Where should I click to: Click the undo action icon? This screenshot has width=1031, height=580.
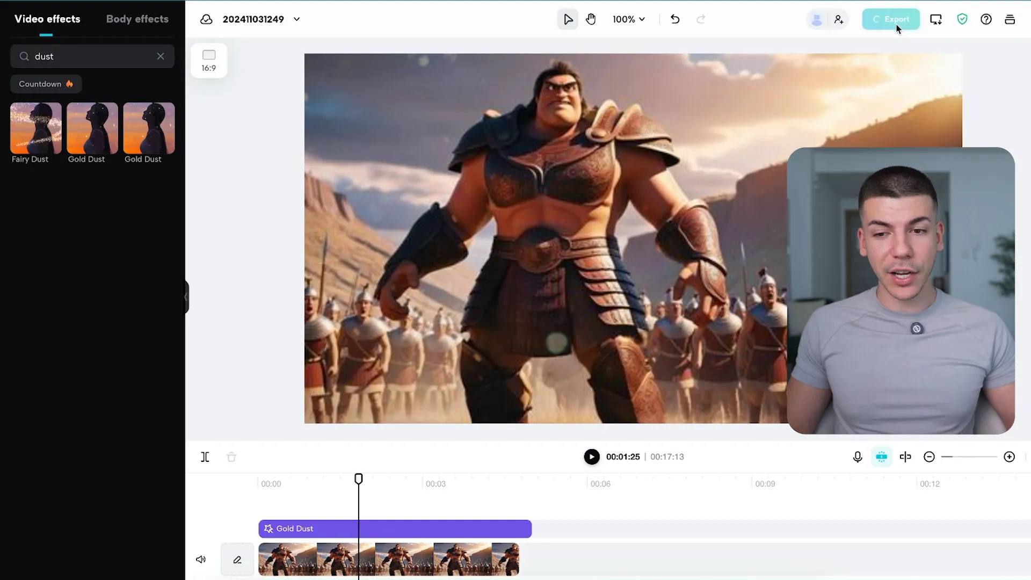[675, 19]
